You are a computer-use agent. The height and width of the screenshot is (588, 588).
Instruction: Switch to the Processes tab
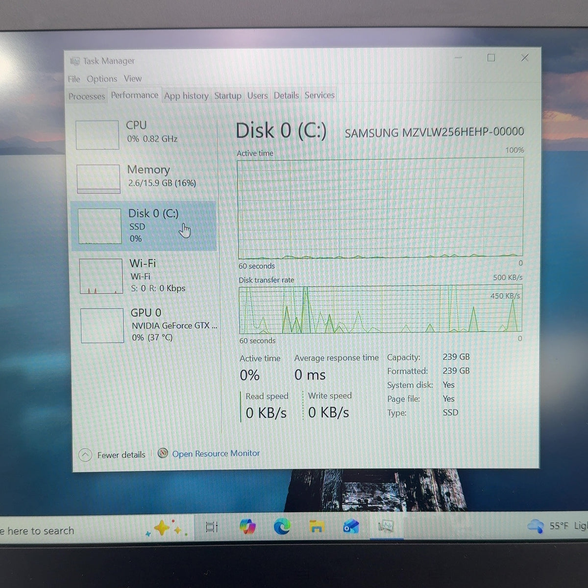click(87, 96)
